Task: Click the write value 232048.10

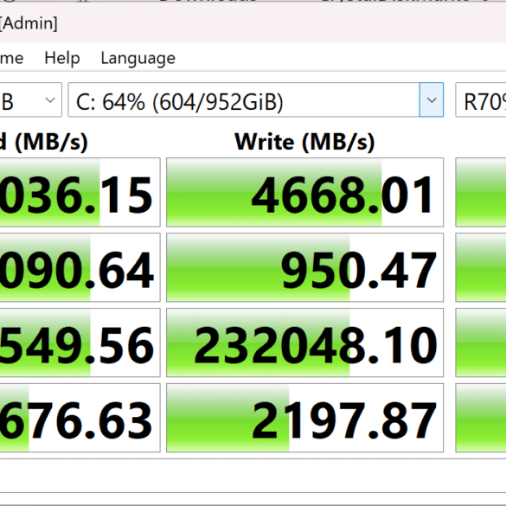Action: click(x=305, y=343)
